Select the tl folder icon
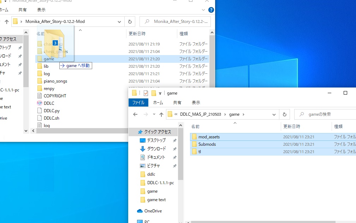 [x=194, y=151]
